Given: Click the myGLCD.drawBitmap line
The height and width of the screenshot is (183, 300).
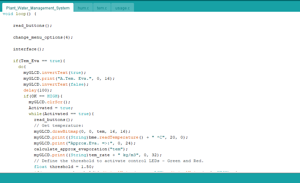Looking at the screenshot, I should point(82,131).
